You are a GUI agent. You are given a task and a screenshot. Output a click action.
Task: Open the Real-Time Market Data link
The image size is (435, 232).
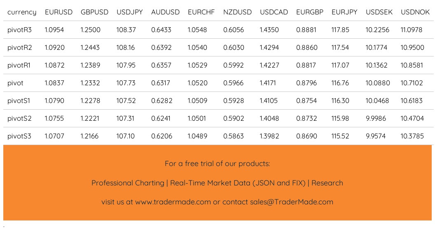pyautogui.click(x=238, y=183)
